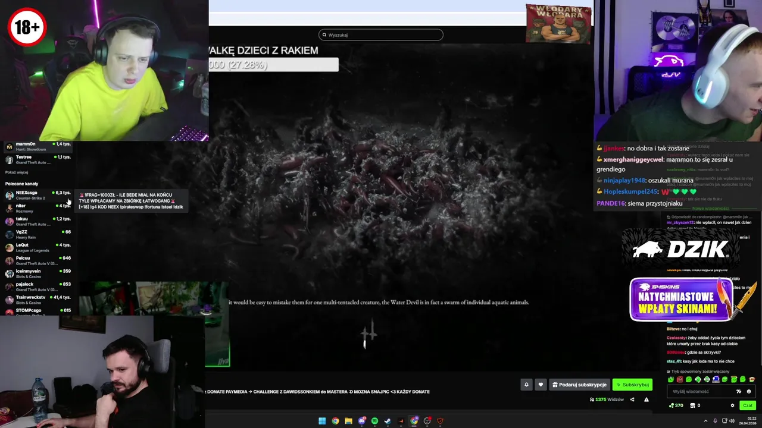This screenshot has width=762, height=428.
Task: Click Podaruj subskrypcje button
Action: (x=579, y=385)
